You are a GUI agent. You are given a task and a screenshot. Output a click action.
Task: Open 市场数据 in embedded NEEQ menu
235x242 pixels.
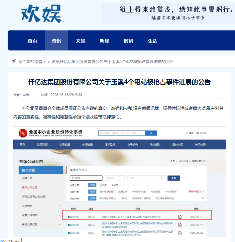[x=87, y=145]
